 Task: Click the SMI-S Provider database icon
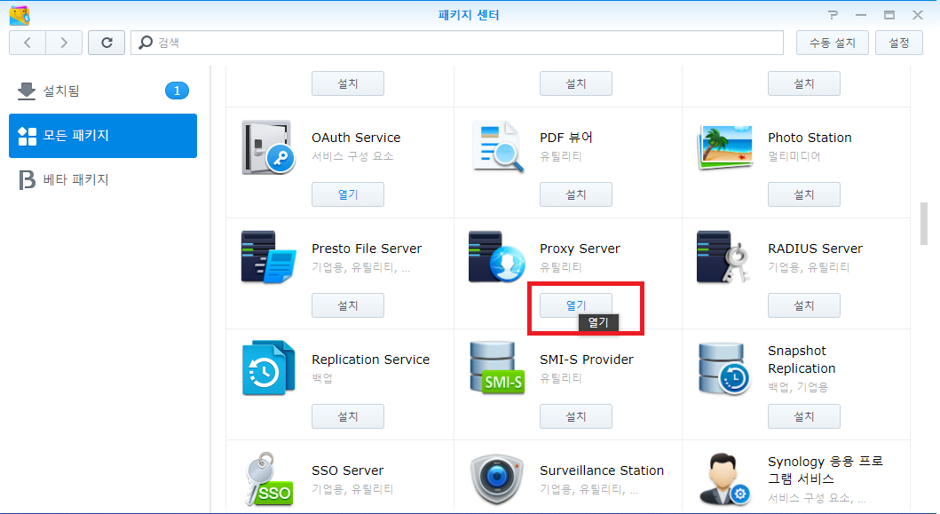(496, 368)
